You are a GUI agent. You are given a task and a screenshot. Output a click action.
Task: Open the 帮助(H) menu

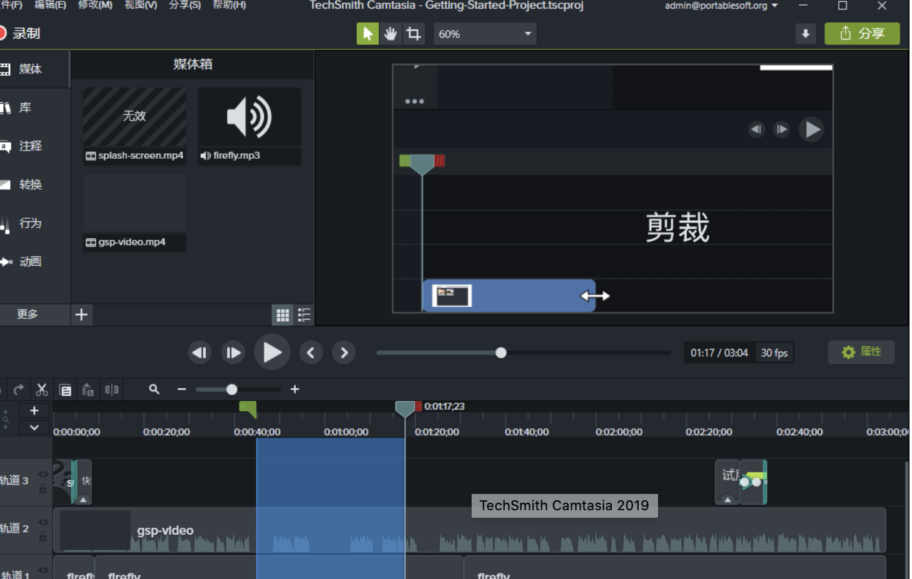coord(230,5)
